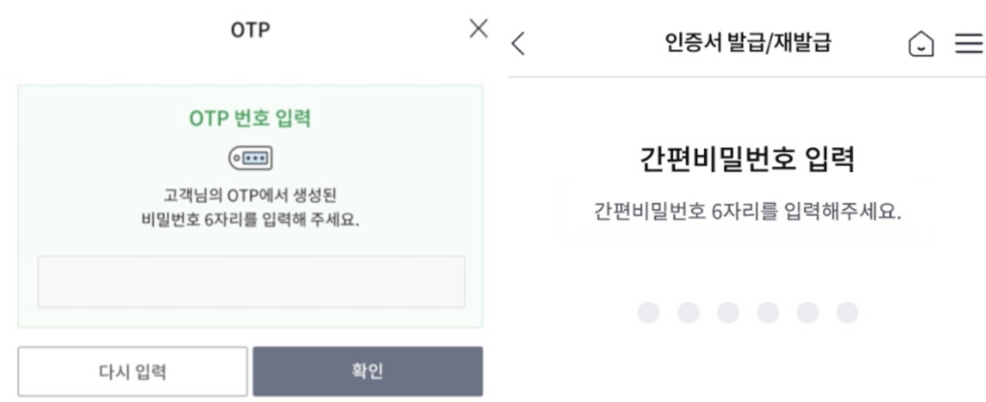Open the home icon in header
Viewport: 986px width, 402px height.
tap(920, 44)
